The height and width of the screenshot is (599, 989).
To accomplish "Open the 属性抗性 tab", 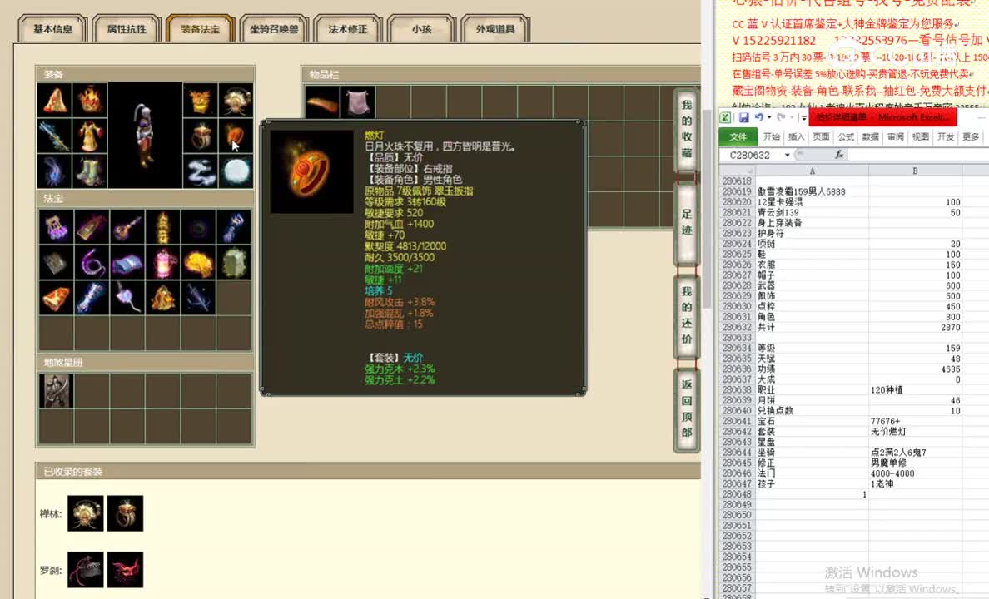I will [127, 29].
